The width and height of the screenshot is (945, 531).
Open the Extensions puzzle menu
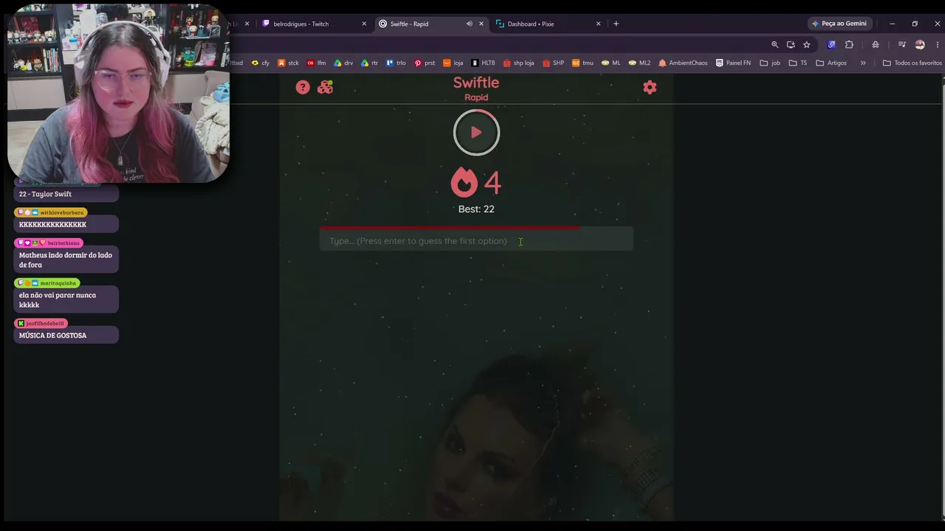pos(849,44)
